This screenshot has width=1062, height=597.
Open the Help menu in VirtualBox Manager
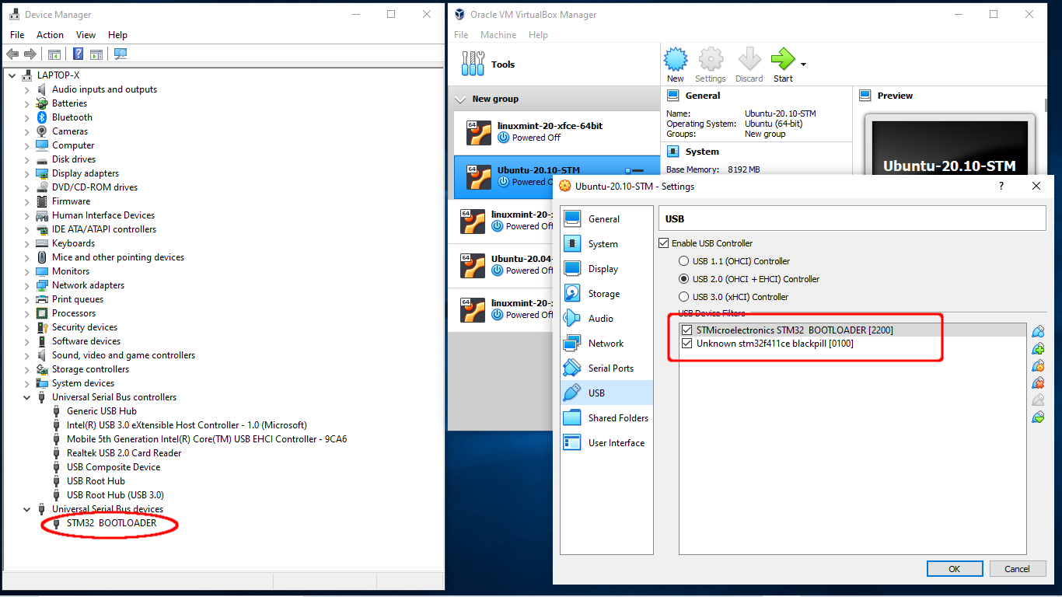[x=538, y=35]
